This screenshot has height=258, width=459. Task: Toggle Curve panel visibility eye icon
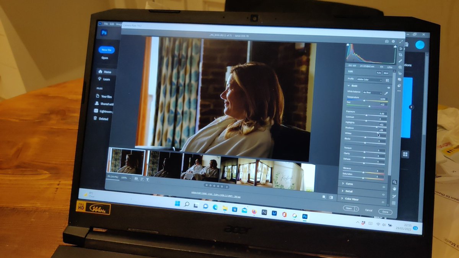[384, 187]
